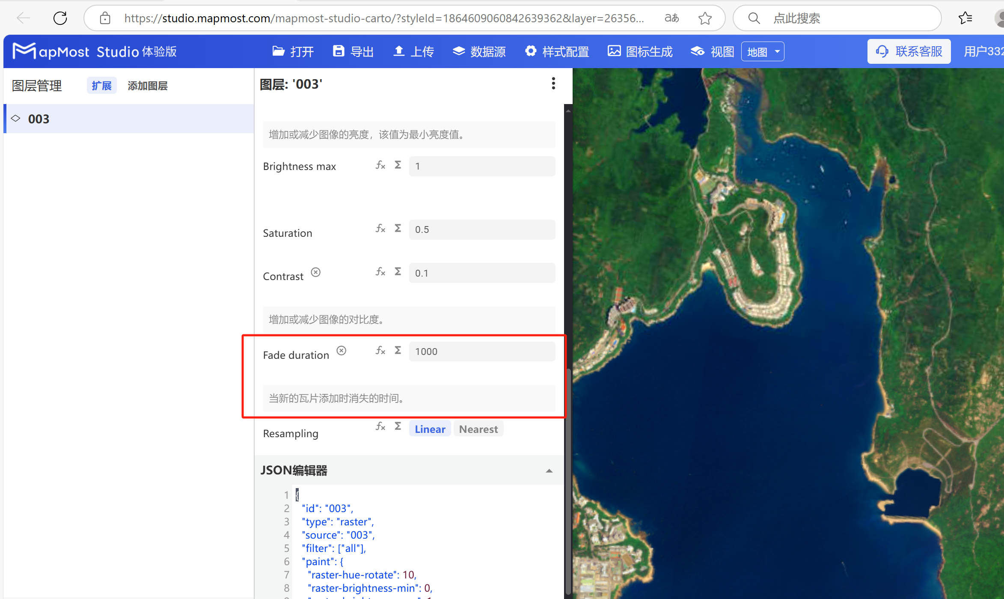Click inside the Fade duration value field

[x=482, y=351]
